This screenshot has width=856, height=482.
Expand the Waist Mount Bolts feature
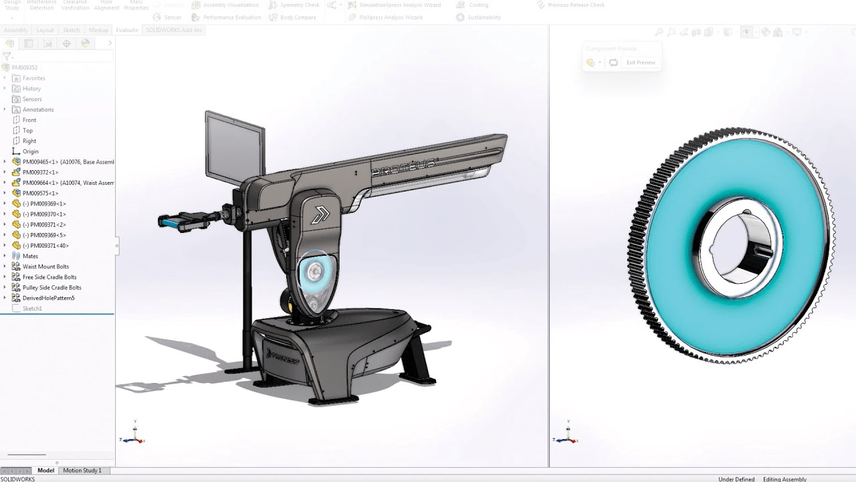click(x=5, y=266)
